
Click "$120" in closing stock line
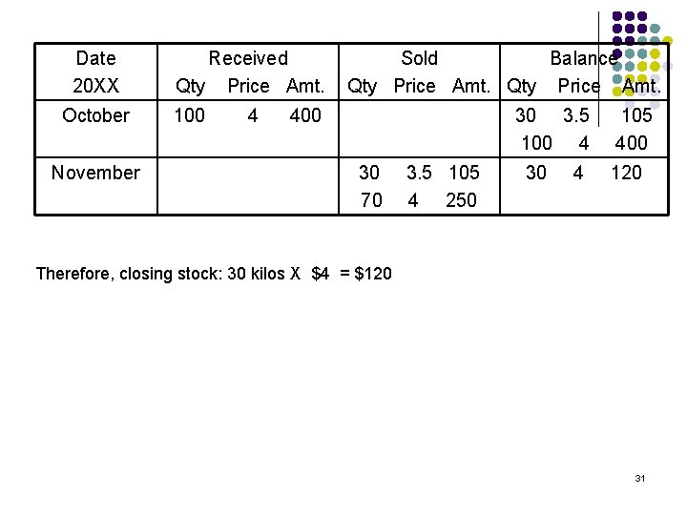pyautogui.click(x=372, y=274)
